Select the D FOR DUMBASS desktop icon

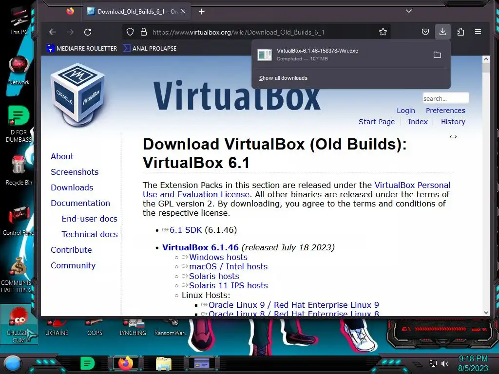point(19,124)
